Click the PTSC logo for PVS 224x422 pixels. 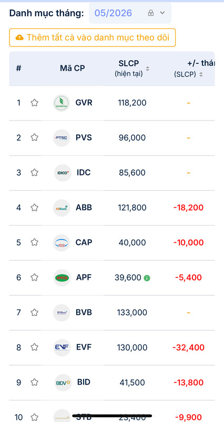click(62, 138)
